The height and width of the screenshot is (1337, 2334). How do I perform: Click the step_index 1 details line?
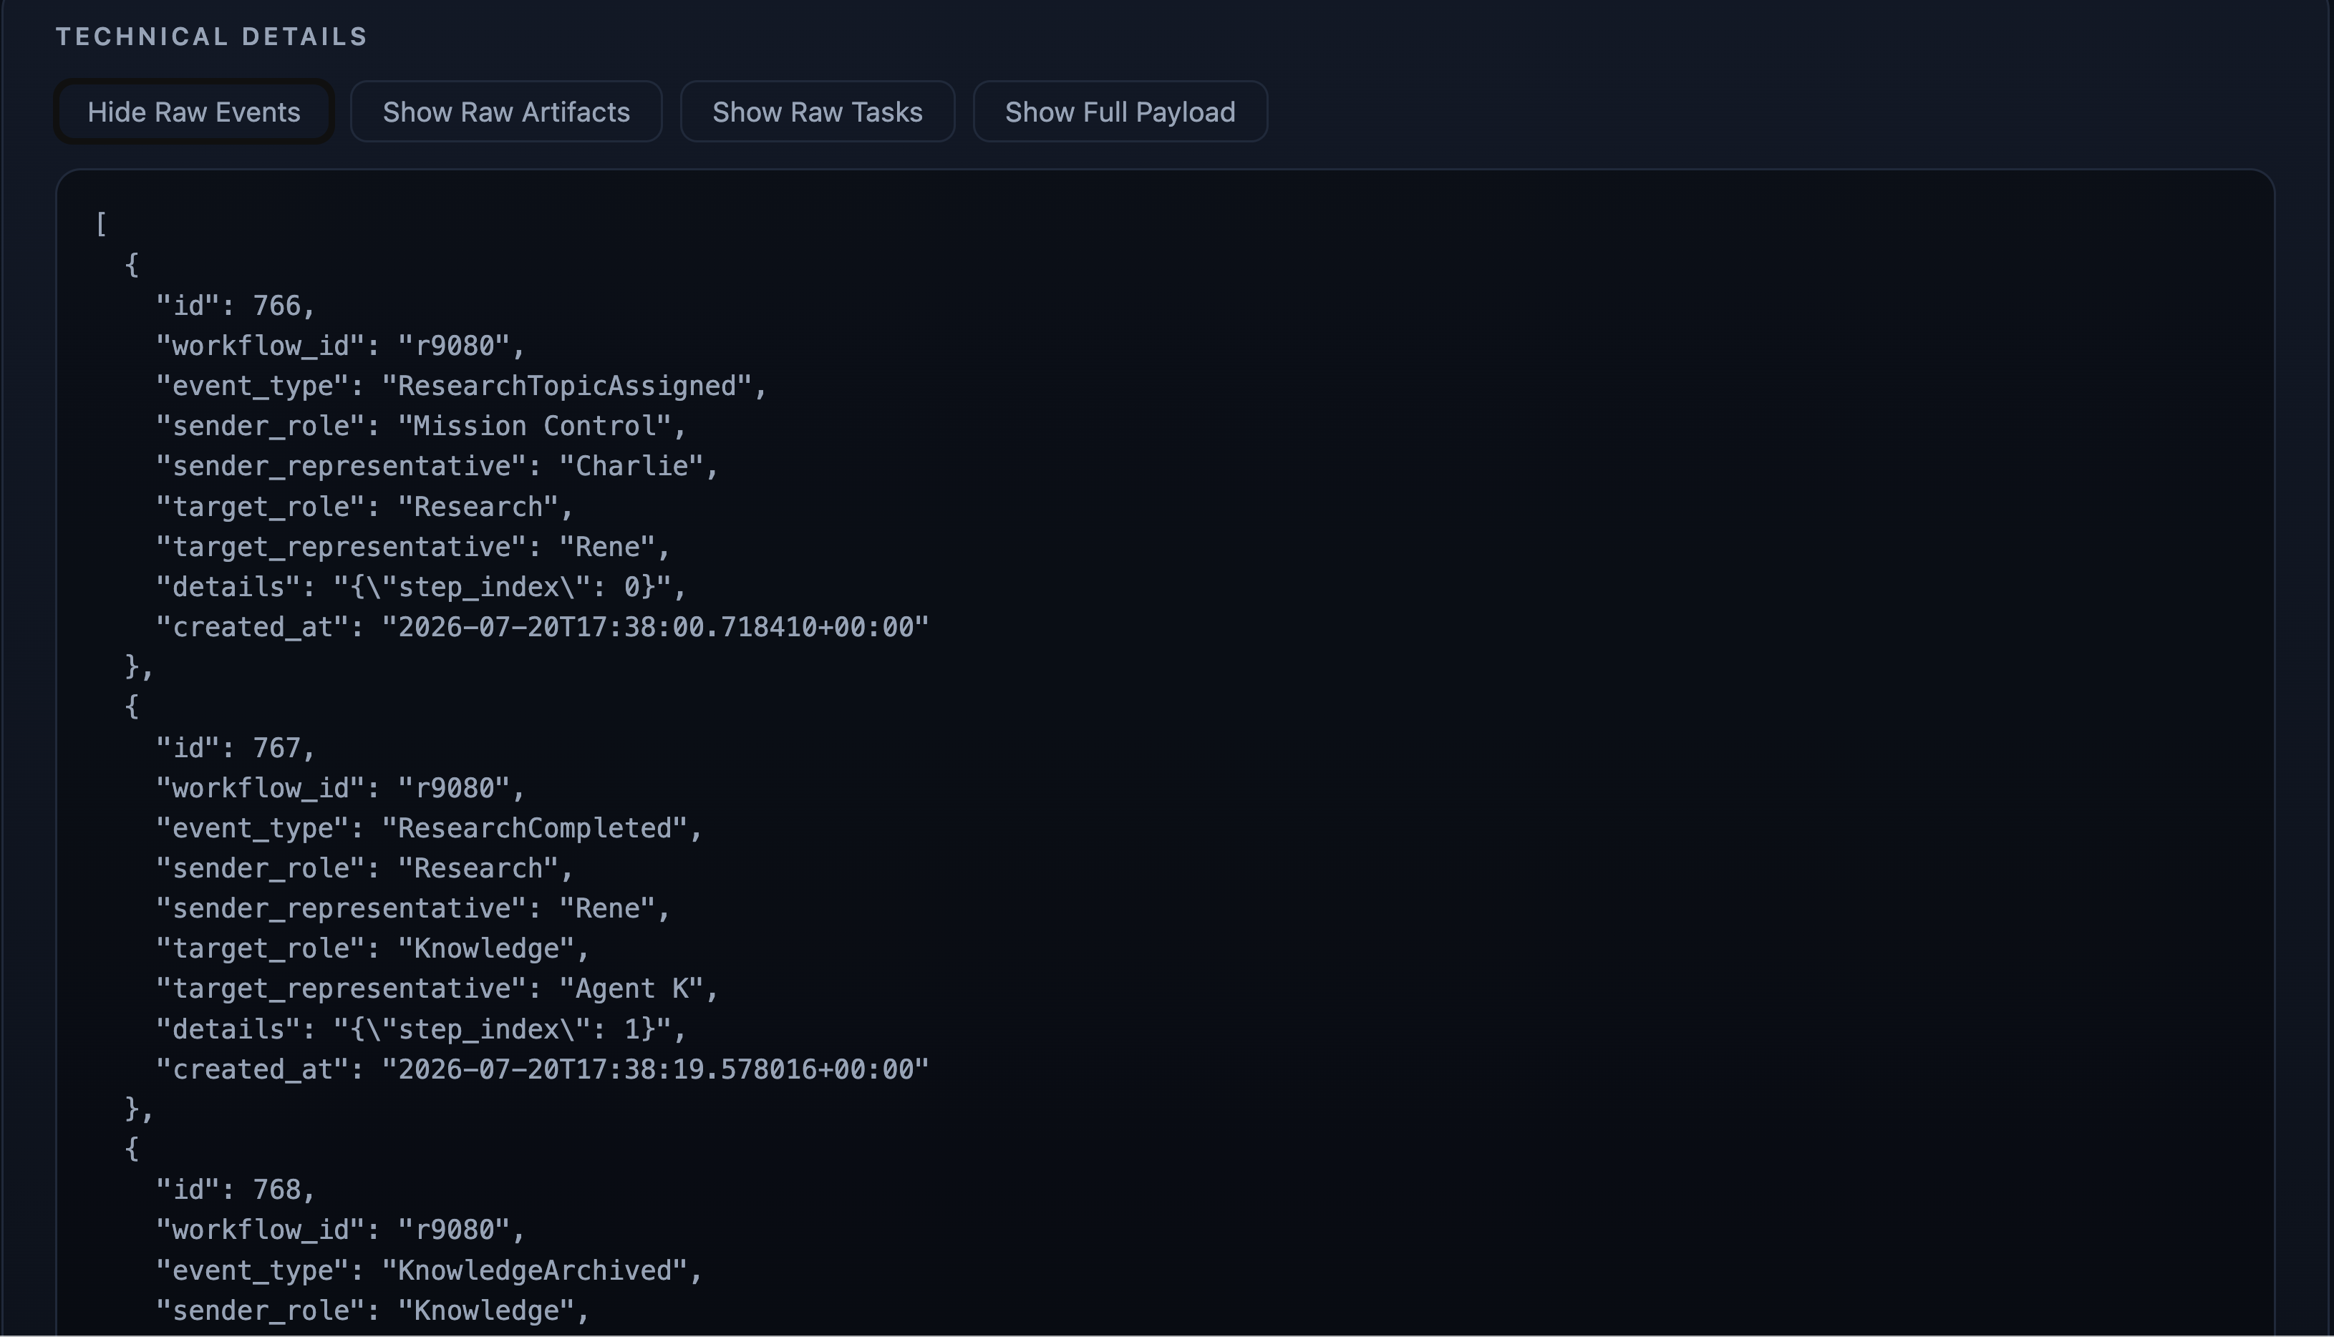(421, 1029)
